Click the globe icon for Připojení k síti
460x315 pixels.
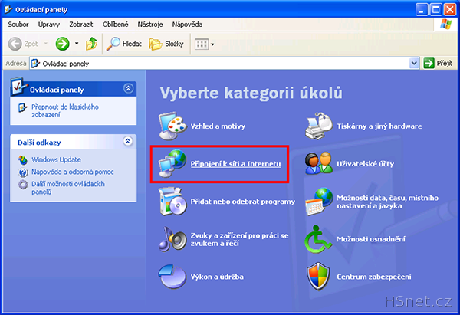(172, 164)
